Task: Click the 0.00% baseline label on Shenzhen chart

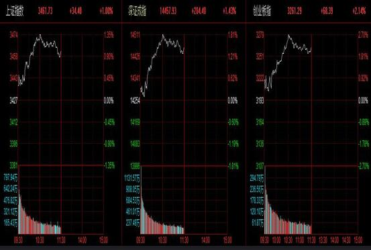Action: [233, 101]
